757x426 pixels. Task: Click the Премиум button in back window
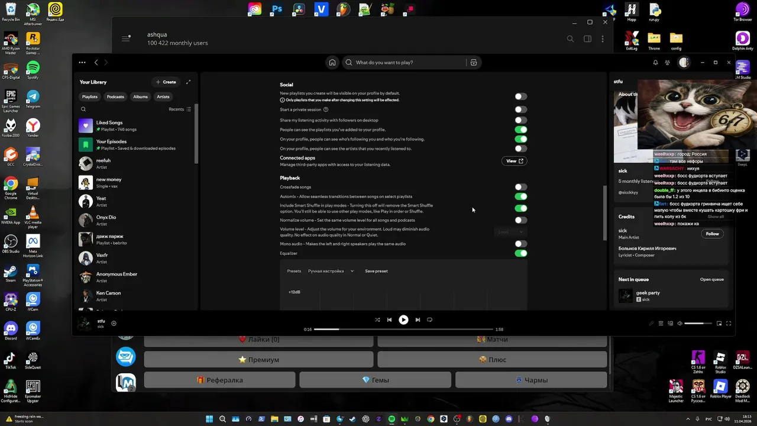pos(258,360)
